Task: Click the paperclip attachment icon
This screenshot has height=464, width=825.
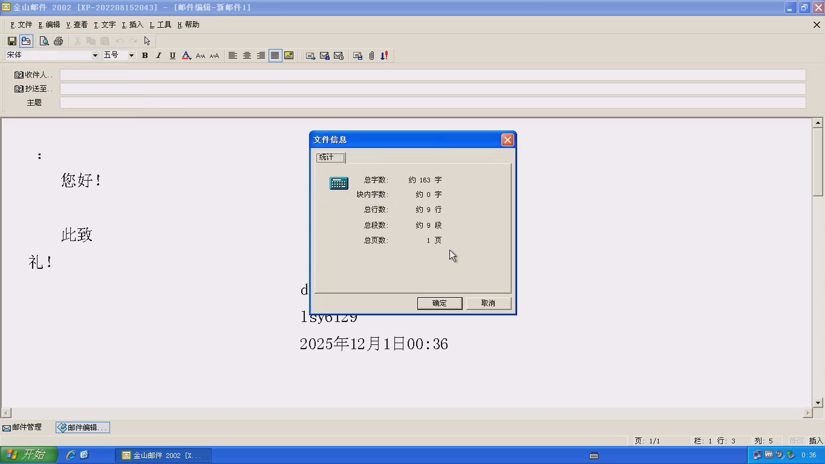Action: [371, 56]
